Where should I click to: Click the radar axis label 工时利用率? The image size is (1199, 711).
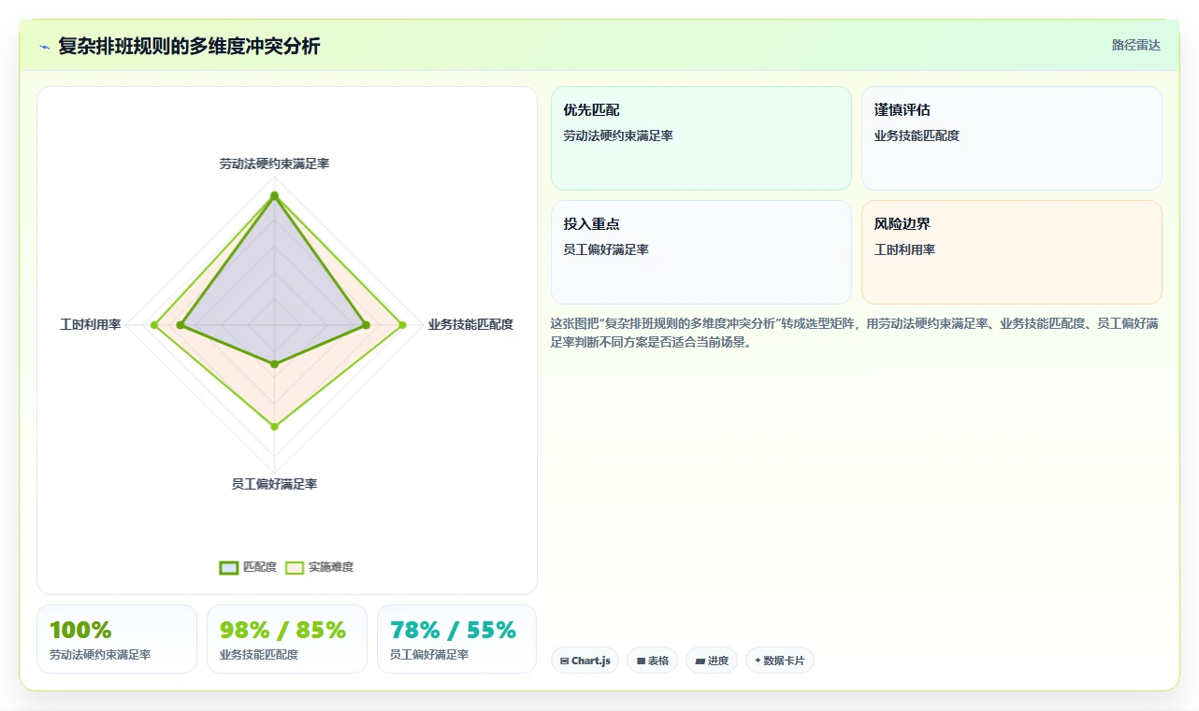[91, 324]
